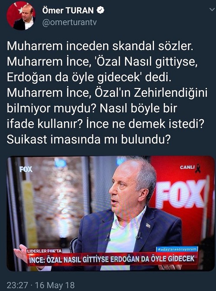Click the CANLI live indicator

(x=187, y=167)
